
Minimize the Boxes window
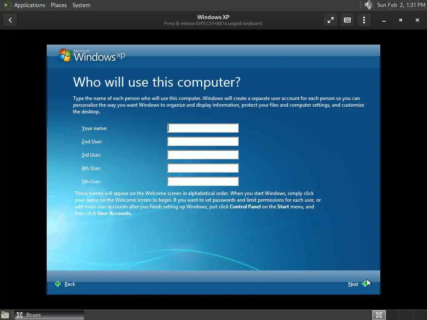[x=384, y=20]
